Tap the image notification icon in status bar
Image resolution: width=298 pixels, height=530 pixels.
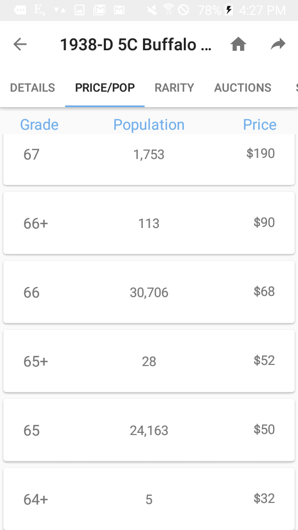[x=79, y=10]
